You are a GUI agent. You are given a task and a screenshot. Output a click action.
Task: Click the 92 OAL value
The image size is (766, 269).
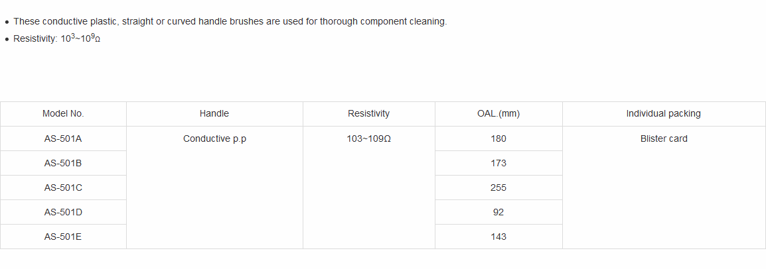click(x=498, y=212)
